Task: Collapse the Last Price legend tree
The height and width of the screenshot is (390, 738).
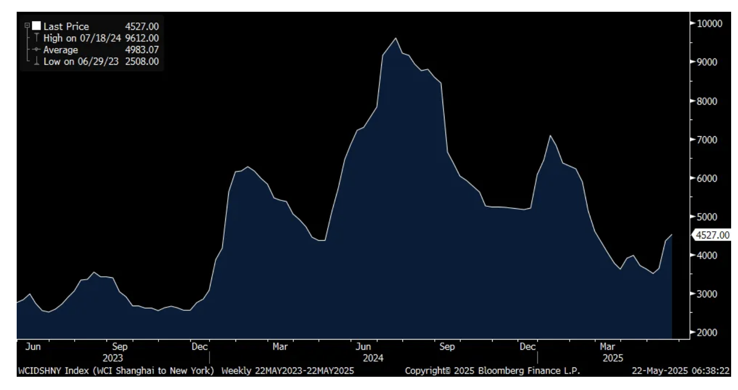Action: [27, 25]
